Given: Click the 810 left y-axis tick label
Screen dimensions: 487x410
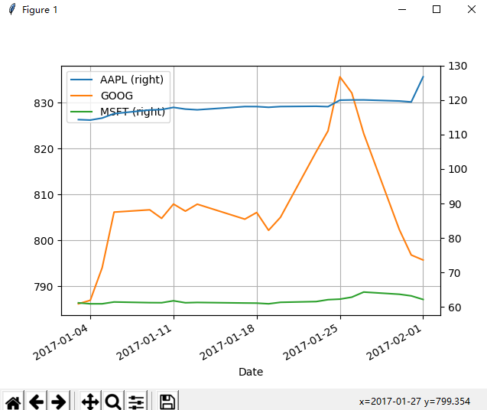Looking at the screenshot, I should [44, 195].
